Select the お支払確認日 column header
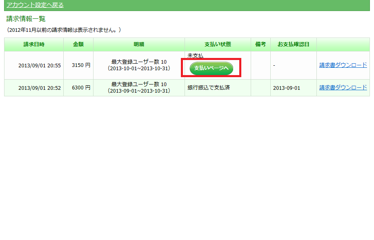374x240 pixels. click(294, 44)
